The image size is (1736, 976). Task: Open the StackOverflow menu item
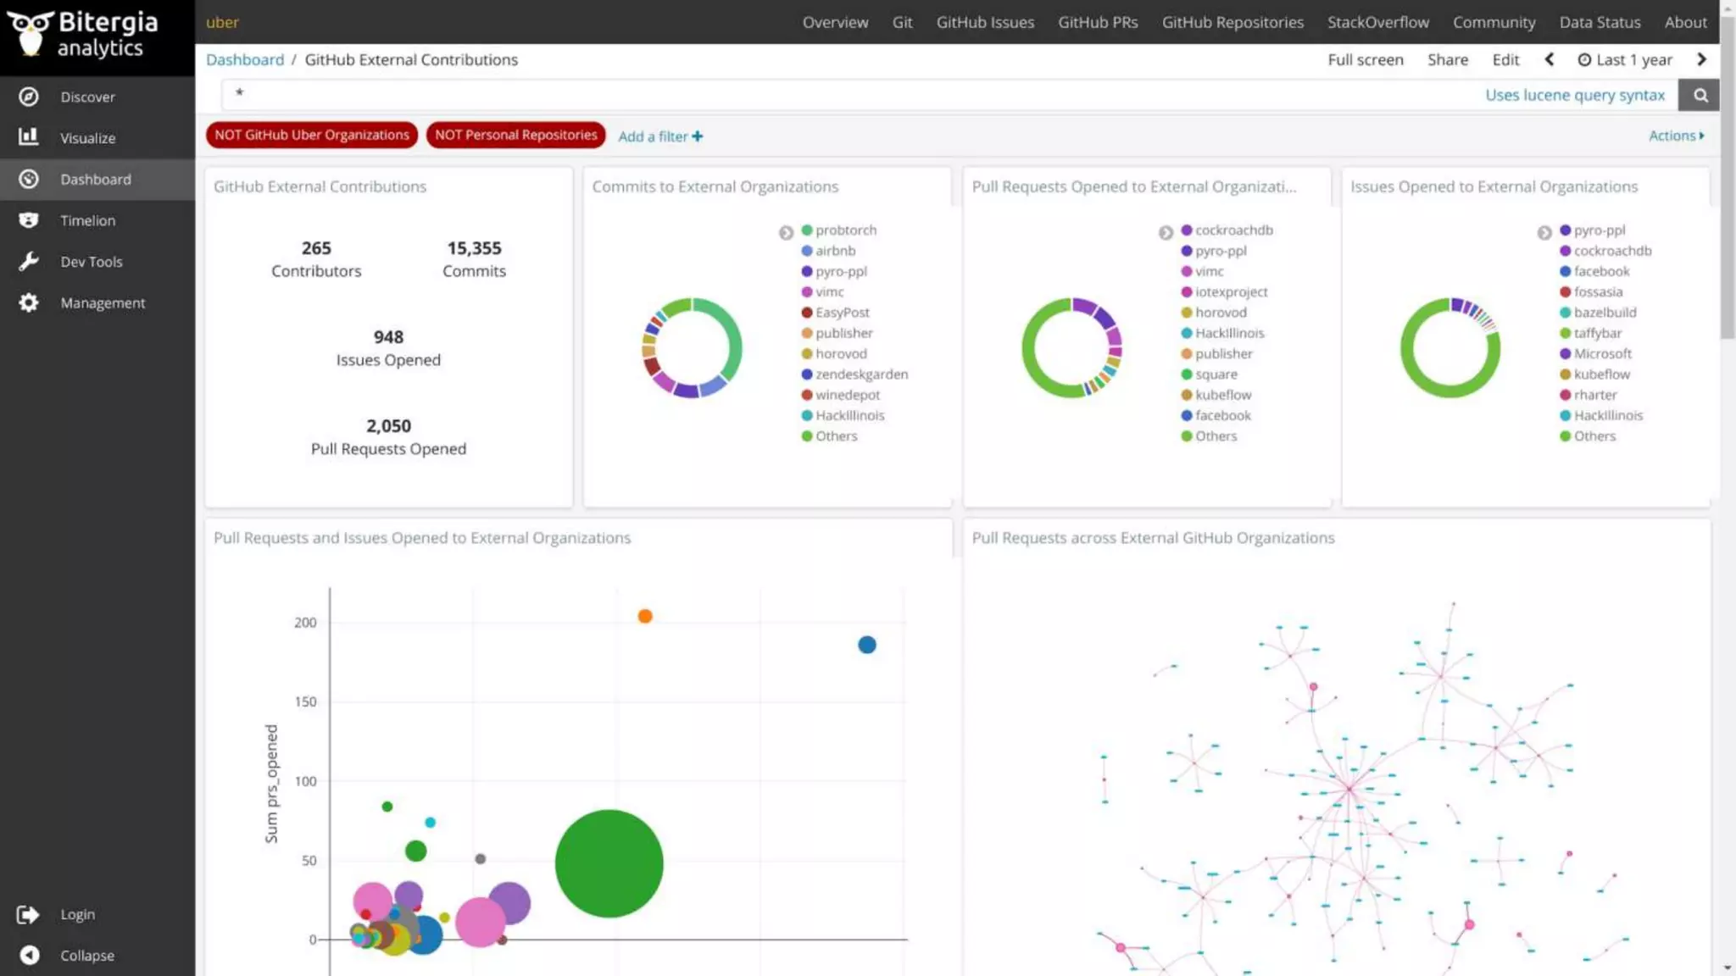(1377, 22)
